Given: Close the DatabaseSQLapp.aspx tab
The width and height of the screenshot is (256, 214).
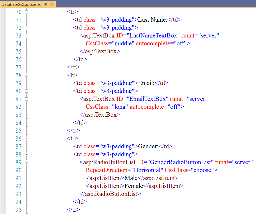Looking at the screenshot, I should click(x=52, y=4).
